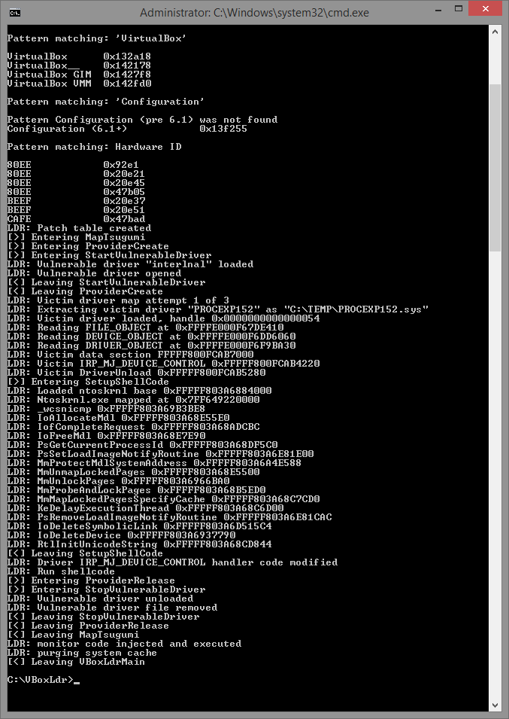Click at the C:\VBoxLdr> prompt cursor
The image size is (509, 719).
pyautogui.click(x=77, y=681)
